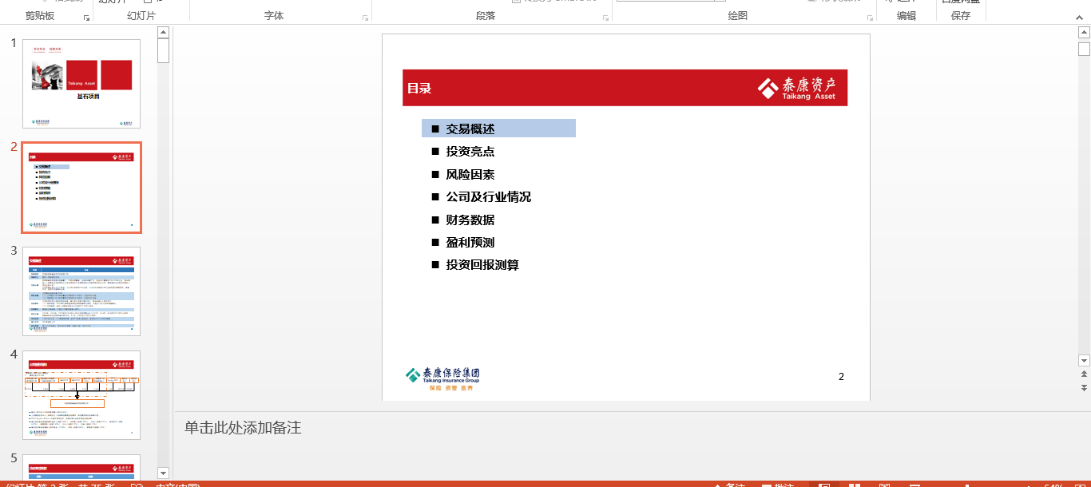Screen dimensions: 1091x487
Task: Click the thumbnail panel scrollbar handle
Action: (164, 50)
